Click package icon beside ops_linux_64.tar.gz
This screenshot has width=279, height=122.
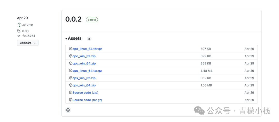pyautogui.click(x=71, y=71)
